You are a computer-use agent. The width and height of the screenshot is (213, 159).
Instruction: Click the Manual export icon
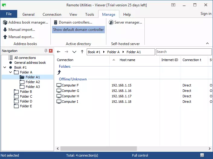click(5, 37)
